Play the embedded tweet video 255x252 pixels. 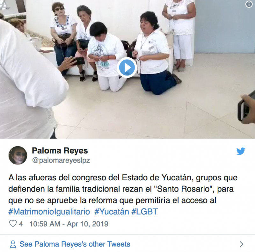[x=127, y=68]
